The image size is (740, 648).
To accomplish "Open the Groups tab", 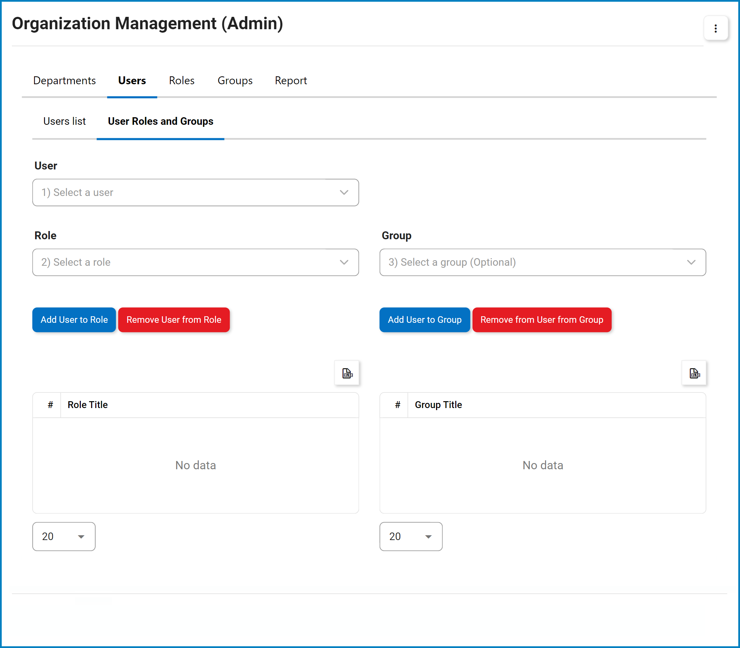I will pyautogui.click(x=235, y=81).
